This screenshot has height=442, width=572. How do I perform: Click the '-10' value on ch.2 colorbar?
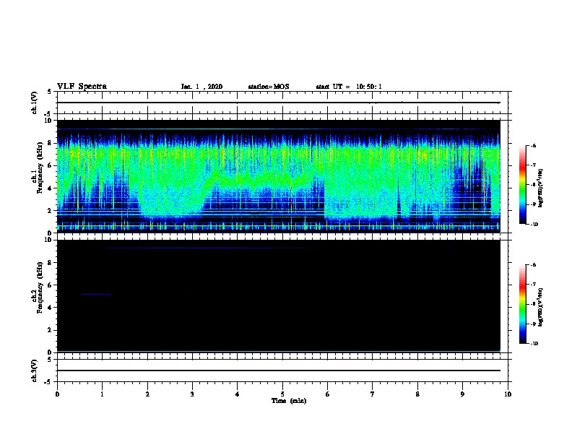534,344
